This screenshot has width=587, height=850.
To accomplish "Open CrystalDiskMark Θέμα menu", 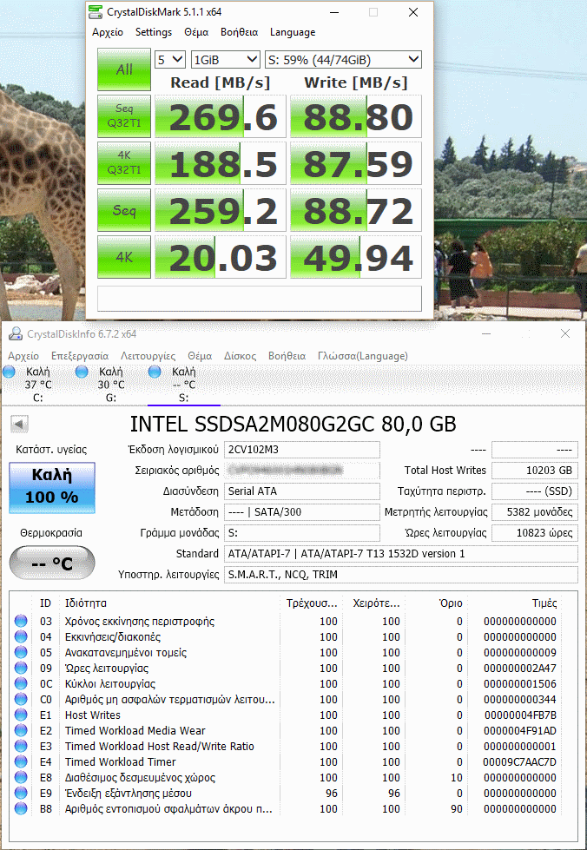I will click(196, 32).
